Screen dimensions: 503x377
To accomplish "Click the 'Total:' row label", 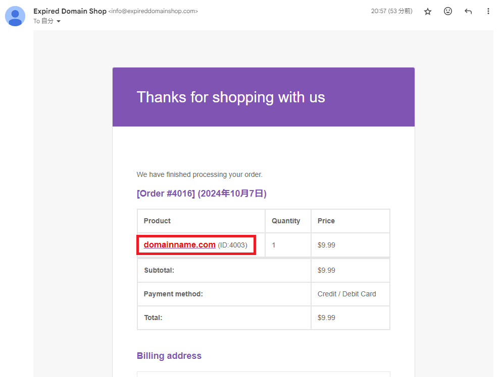I will click(153, 318).
